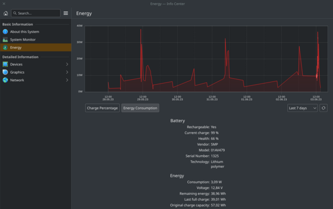Click the Voltage value 12,84 V

(x=217, y=188)
